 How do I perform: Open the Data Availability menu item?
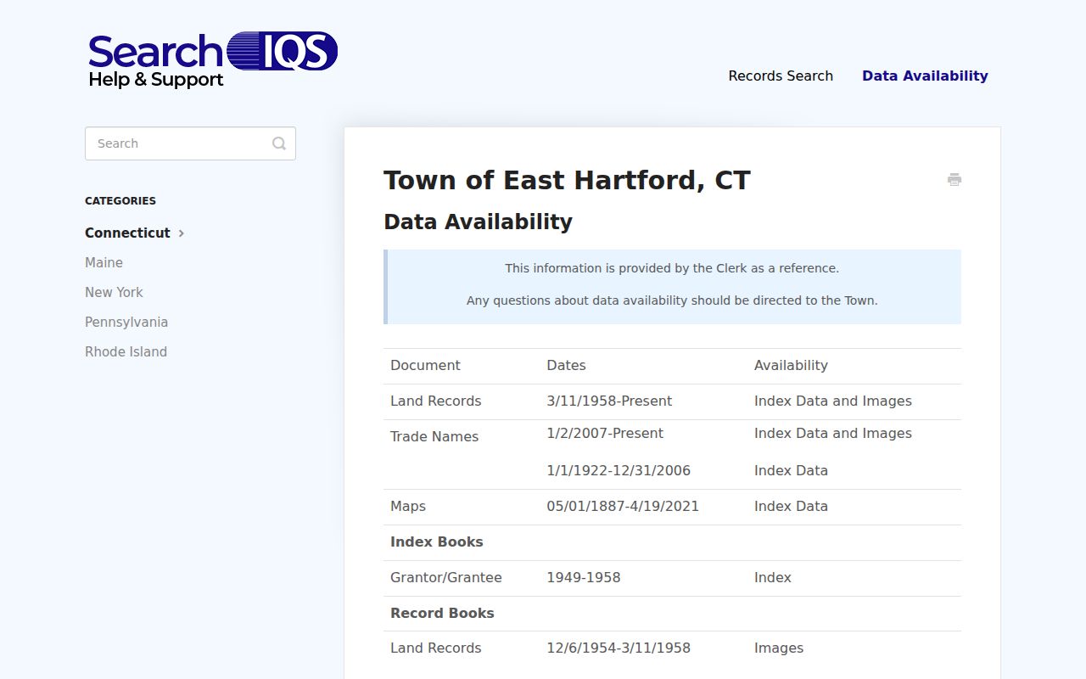(925, 76)
